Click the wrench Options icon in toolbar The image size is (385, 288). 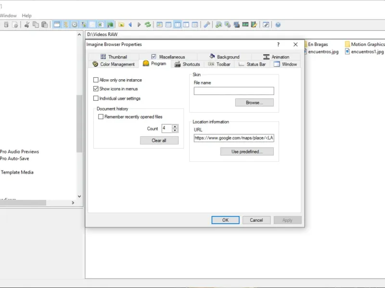coord(207,25)
